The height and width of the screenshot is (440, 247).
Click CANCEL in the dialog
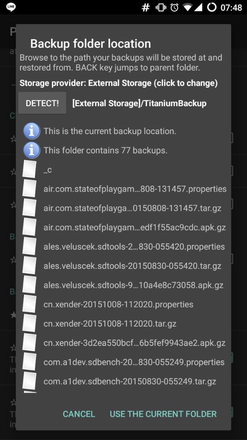click(79, 414)
